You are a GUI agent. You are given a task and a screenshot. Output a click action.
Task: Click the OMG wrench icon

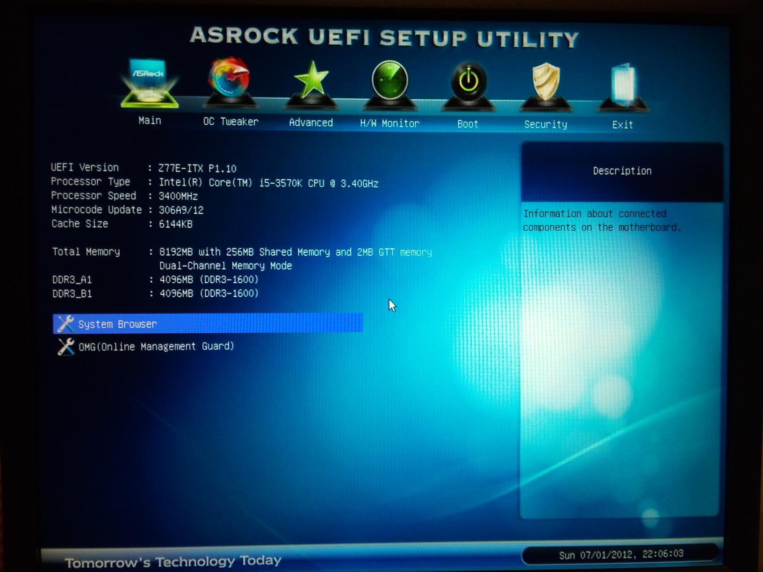pyautogui.click(x=66, y=346)
